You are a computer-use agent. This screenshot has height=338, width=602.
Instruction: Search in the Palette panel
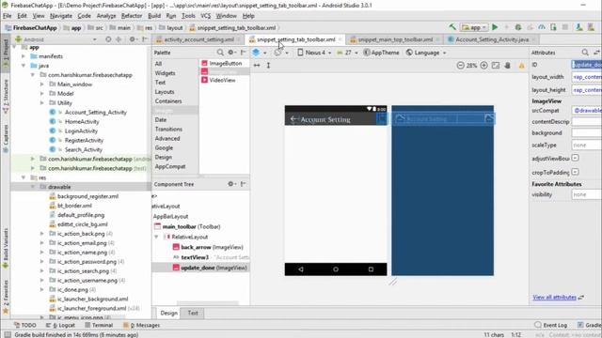pos(220,53)
